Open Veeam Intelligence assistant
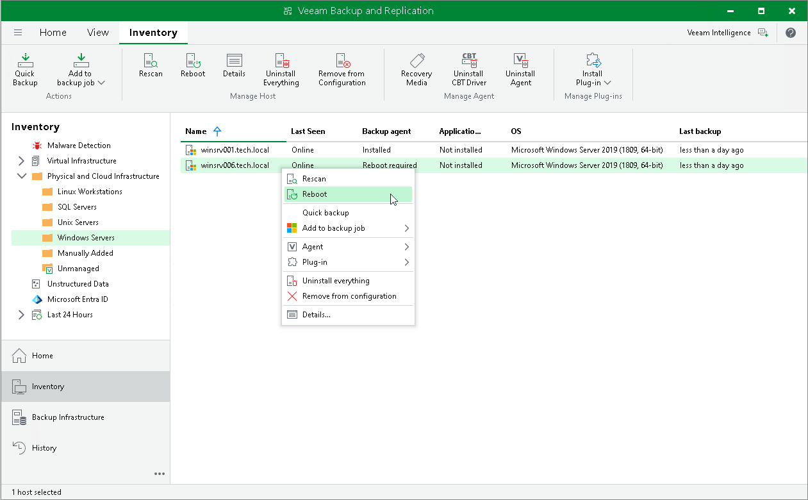Viewport: 808px width, 500px height. (727, 33)
